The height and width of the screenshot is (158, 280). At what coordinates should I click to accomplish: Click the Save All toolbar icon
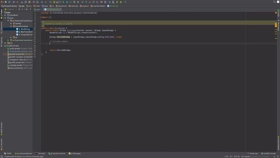click(x=6, y=2)
